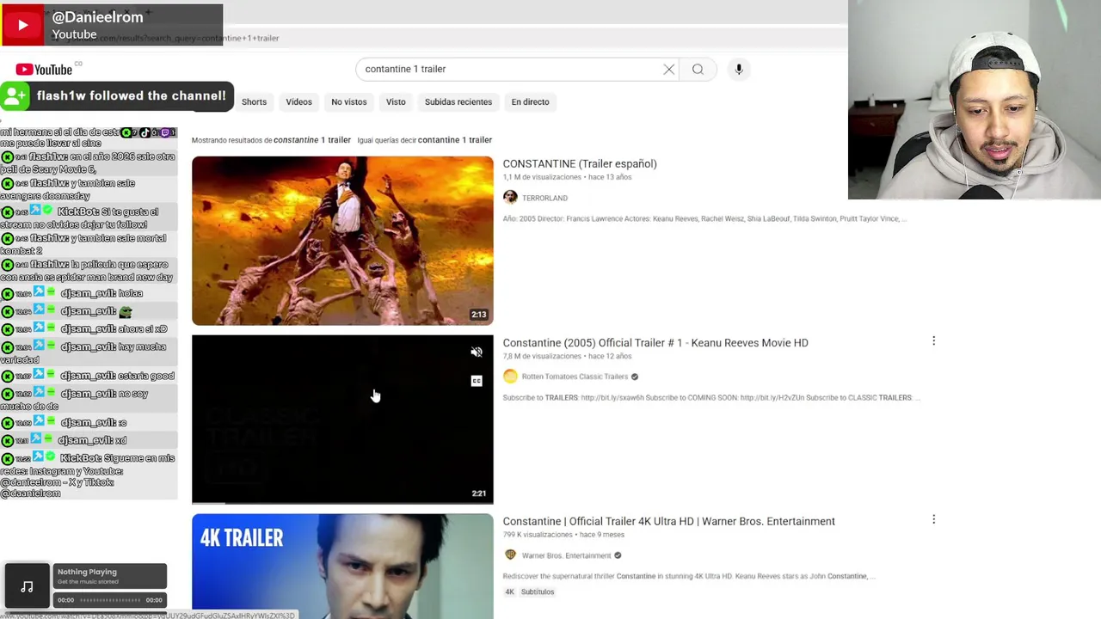Click verified checkmark beside Warner Bros. Entertainment
This screenshot has width=1101, height=619.
tap(618, 555)
